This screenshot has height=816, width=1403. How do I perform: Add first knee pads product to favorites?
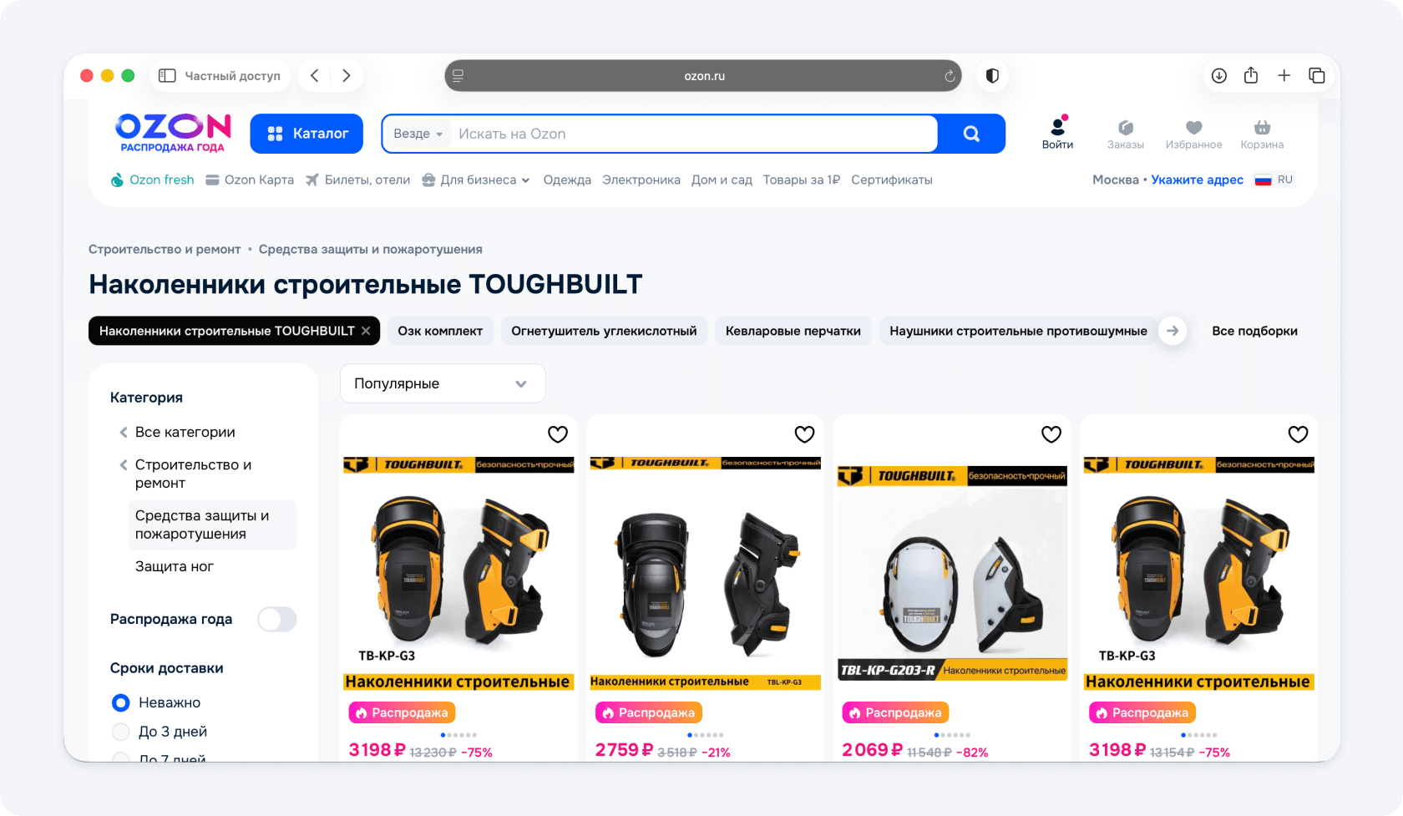coord(558,434)
